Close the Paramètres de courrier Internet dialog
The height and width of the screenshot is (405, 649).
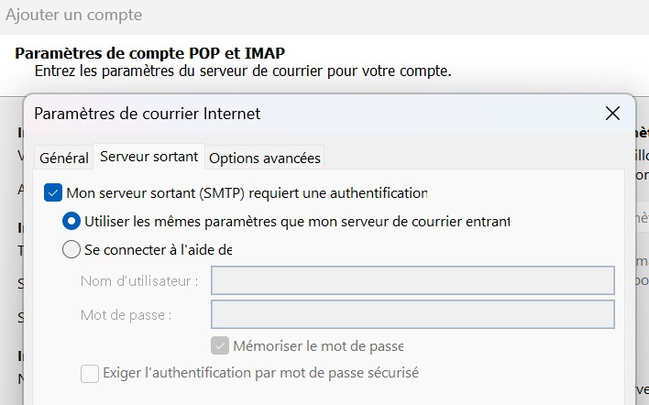(x=612, y=115)
